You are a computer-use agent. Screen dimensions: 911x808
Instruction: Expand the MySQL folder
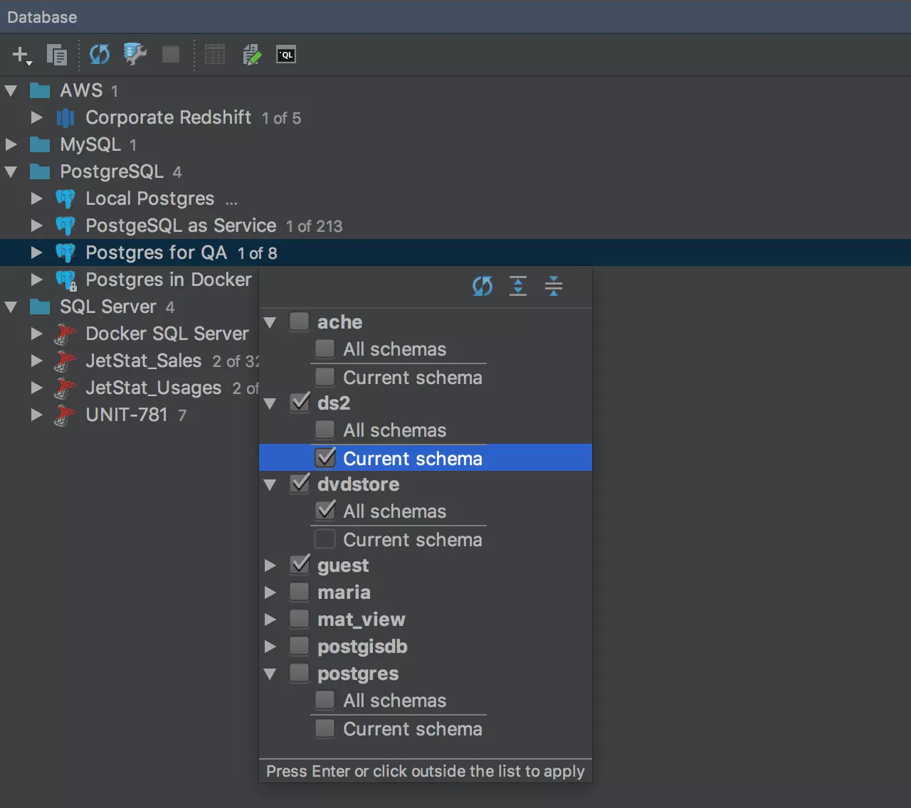pyautogui.click(x=11, y=145)
